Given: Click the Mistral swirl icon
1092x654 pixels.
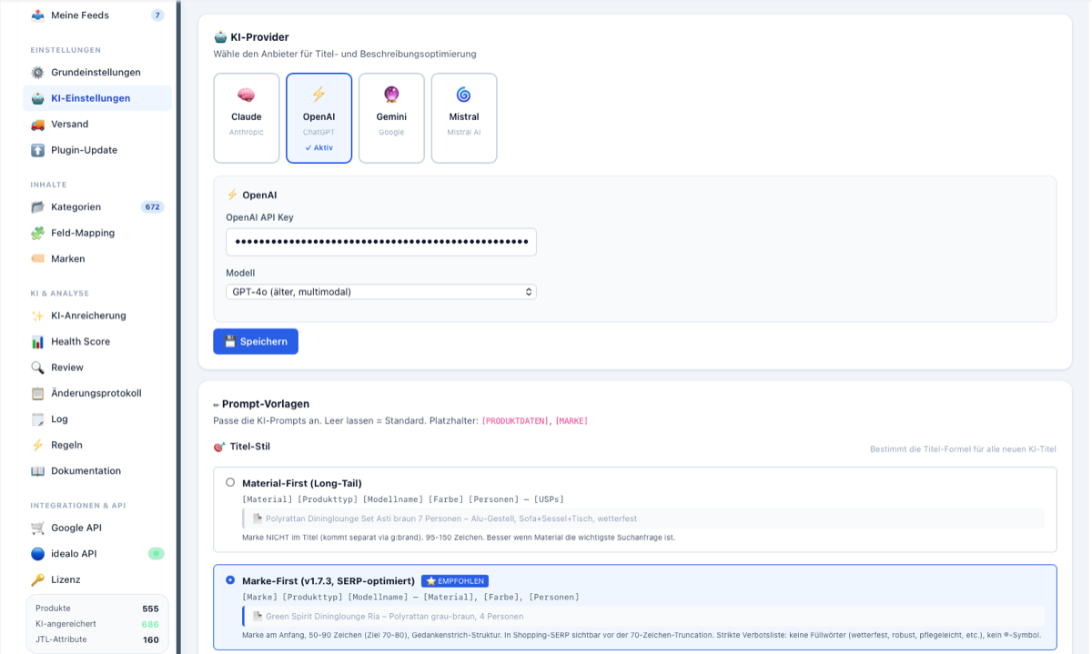Looking at the screenshot, I should 464,95.
